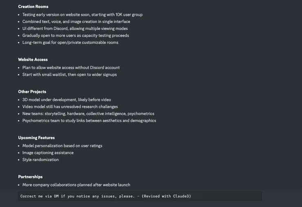
Task: Click the line about access without Discord account
Action: pyautogui.click(x=71, y=68)
